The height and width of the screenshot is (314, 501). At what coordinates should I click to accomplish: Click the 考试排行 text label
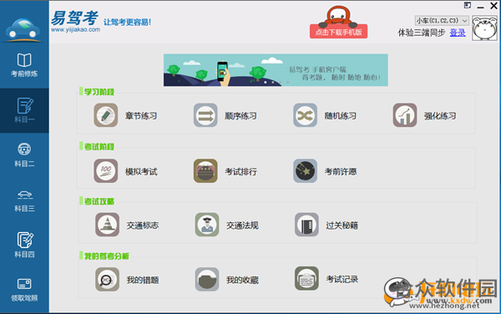(240, 171)
